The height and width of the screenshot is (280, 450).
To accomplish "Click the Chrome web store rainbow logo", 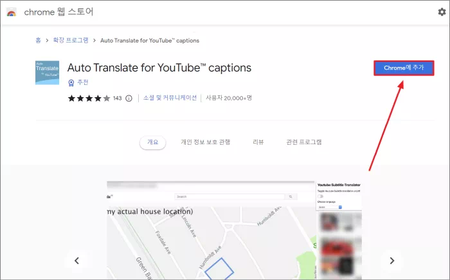I will tap(12, 12).
